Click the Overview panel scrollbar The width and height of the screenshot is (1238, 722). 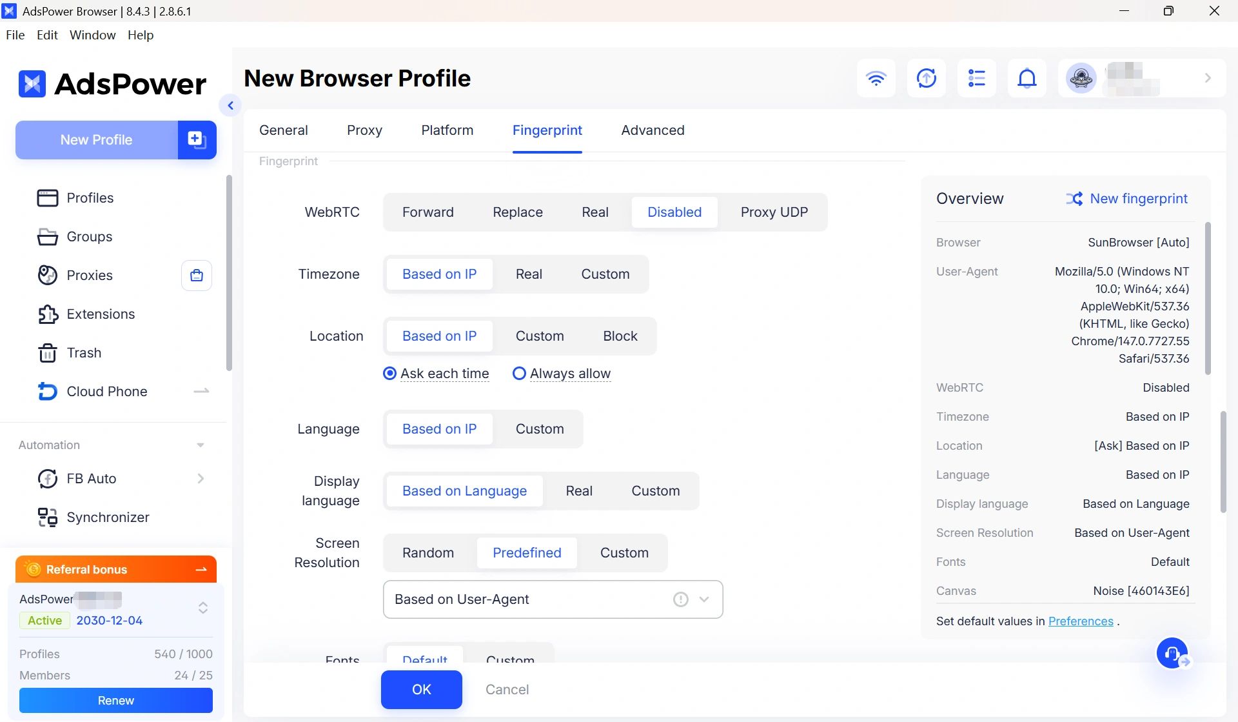pos(1208,299)
